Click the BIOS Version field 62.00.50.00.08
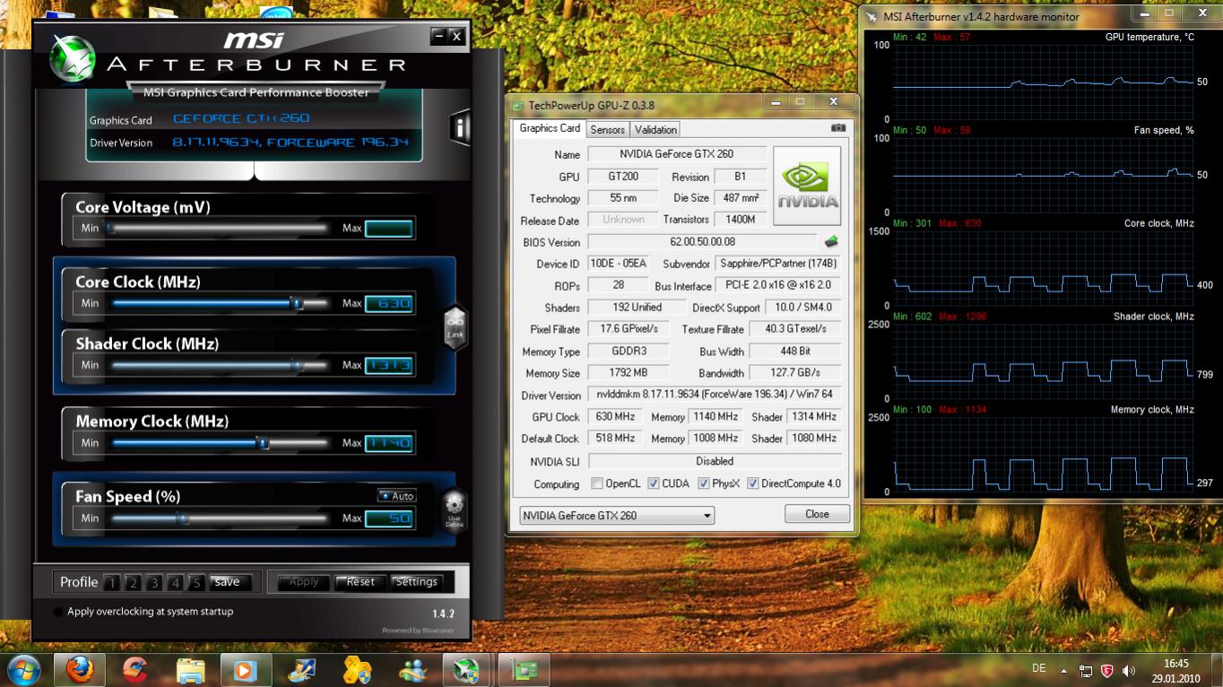The height and width of the screenshot is (687, 1223). 702,242
